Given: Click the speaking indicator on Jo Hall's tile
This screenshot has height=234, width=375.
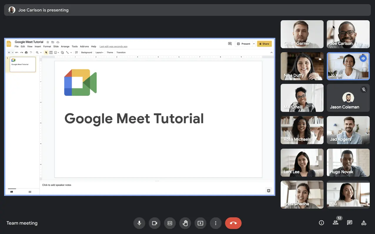Looking at the screenshot, I should pyautogui.click(x=363, y=58).
